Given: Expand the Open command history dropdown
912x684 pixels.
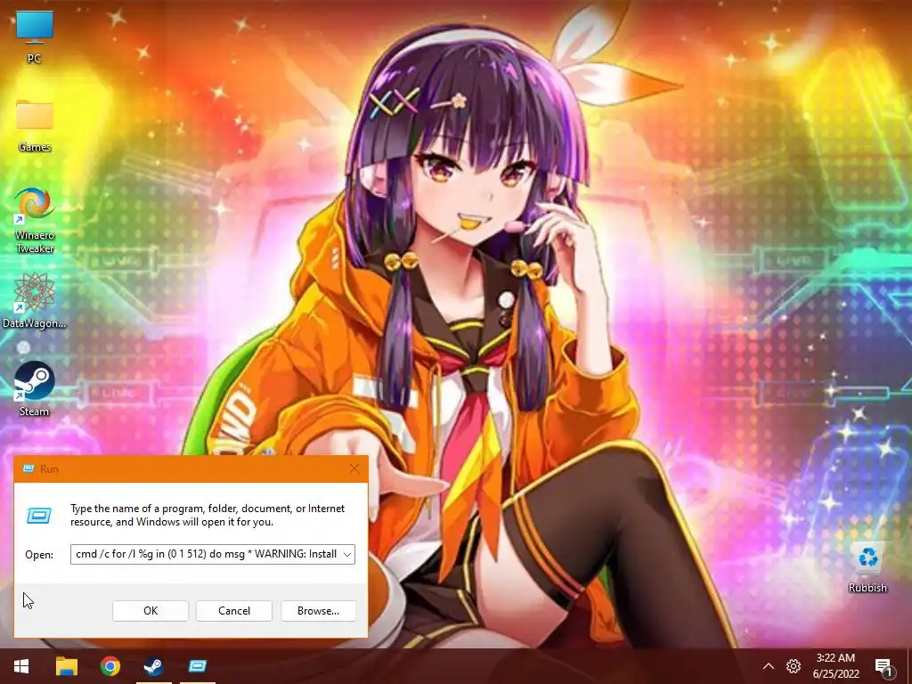Looking at the screenshot, I should (x=347, y=554).
